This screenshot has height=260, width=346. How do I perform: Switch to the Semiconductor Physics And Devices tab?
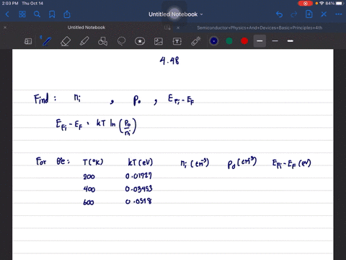click(259, 27)
